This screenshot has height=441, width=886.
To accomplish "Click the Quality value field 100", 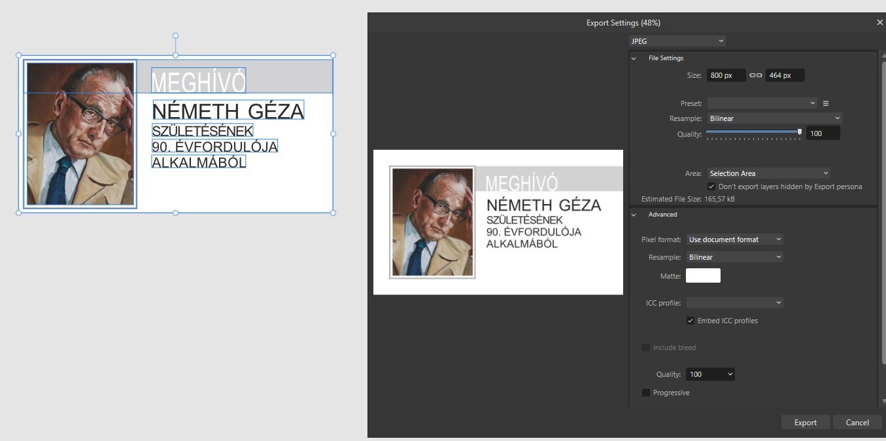I will (x=823, y=133).
